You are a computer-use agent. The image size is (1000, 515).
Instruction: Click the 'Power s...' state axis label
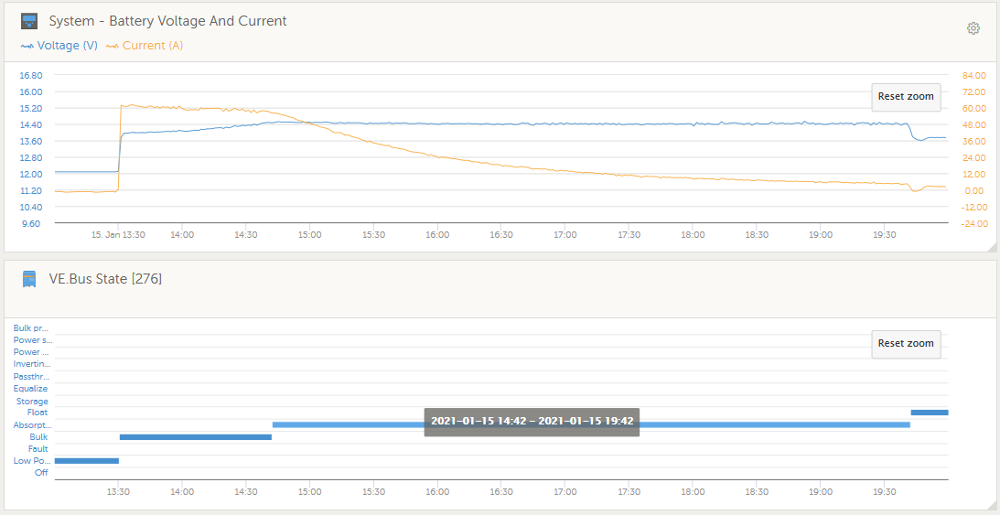tap(33, 339)
